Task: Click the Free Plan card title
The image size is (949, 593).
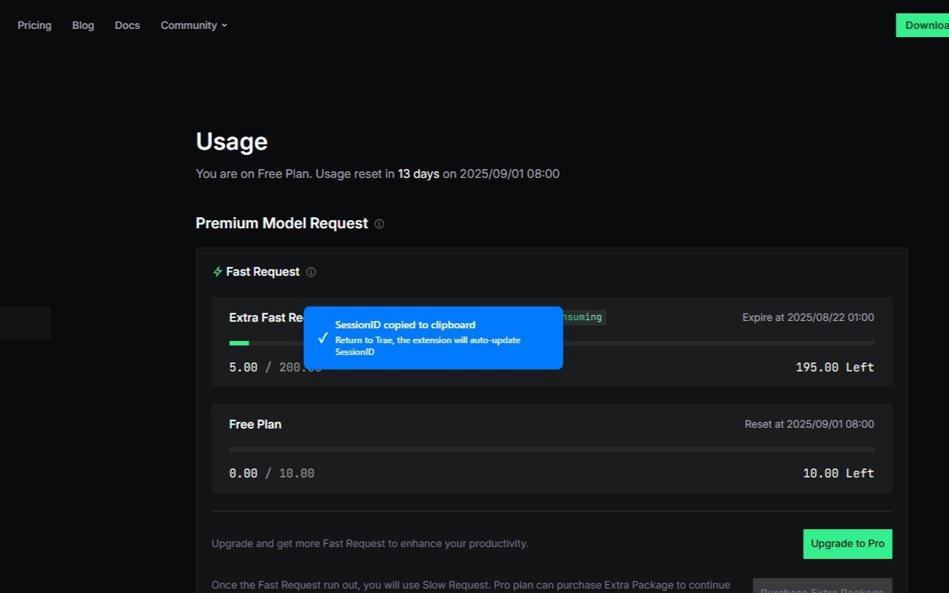Action: pos(255,424)
